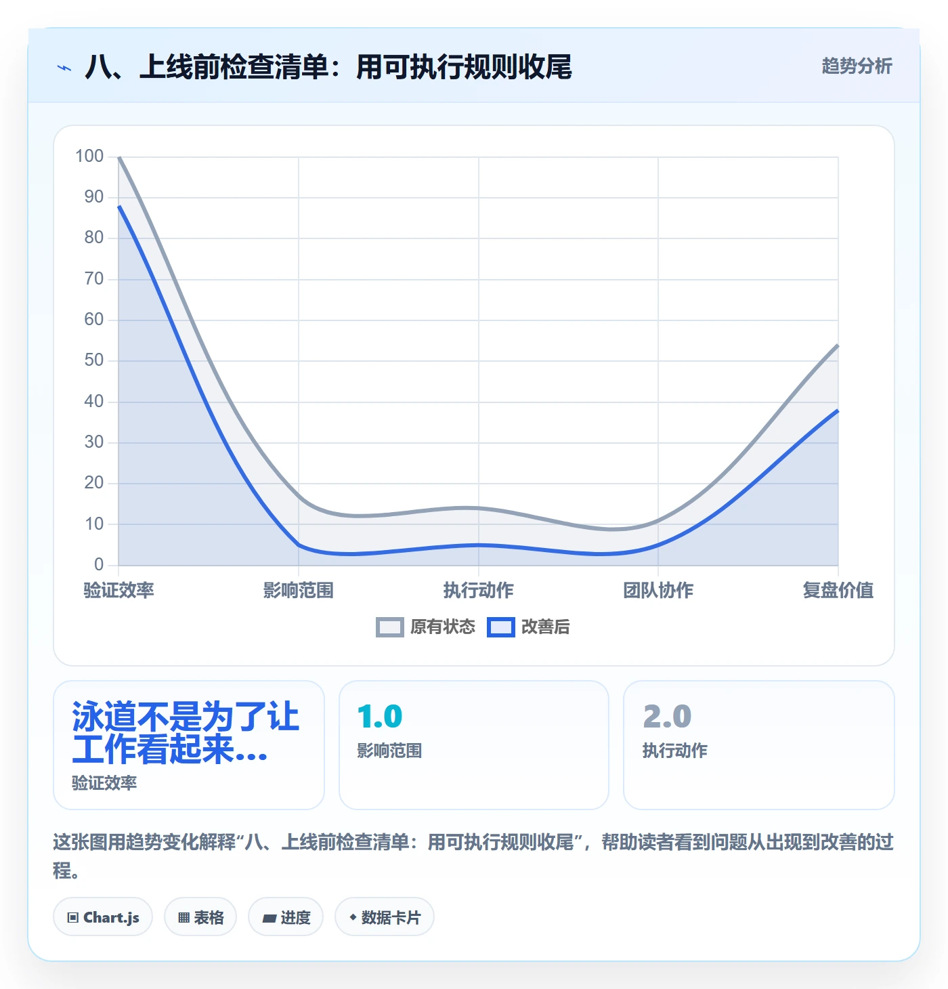Click the 泳道不是为了让工作看起来… headline
This screenshot has height=989, width=948.
(185, 733)
